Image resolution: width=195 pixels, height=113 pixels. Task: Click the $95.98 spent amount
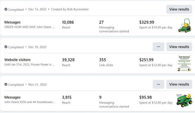click(146, 97)
